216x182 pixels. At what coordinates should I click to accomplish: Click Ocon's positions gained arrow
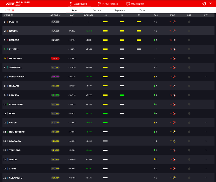coord(154,114)
